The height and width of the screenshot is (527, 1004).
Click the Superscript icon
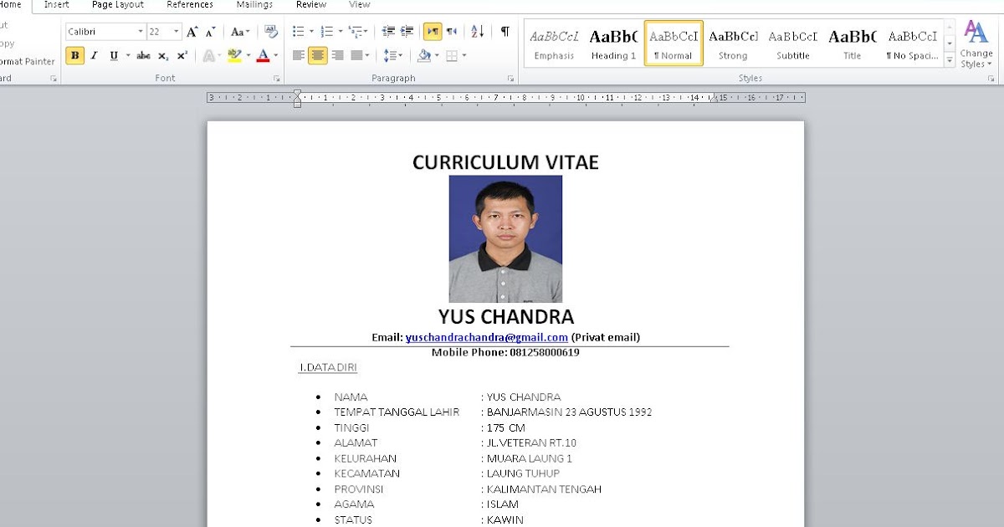(x=182, y=55)
